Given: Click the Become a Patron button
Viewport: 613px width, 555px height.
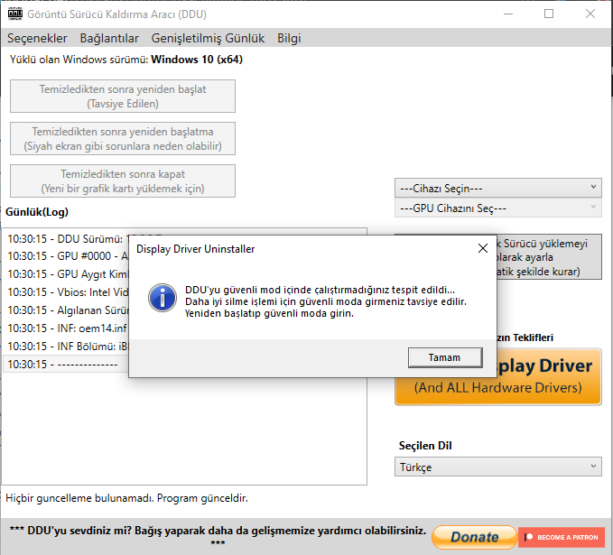Looking at the screenshot, I should pos(562,537).
